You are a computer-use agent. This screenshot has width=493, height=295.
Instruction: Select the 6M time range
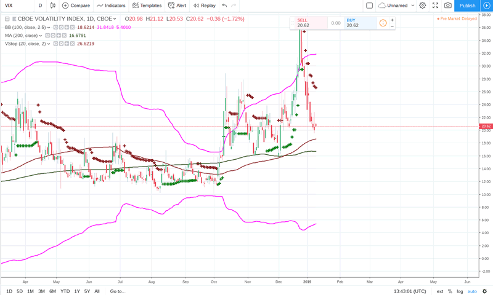coord(52,291)
